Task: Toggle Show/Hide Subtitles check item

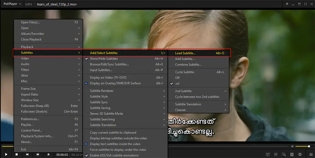Action: pyautogui.click(x=104, y=59)
